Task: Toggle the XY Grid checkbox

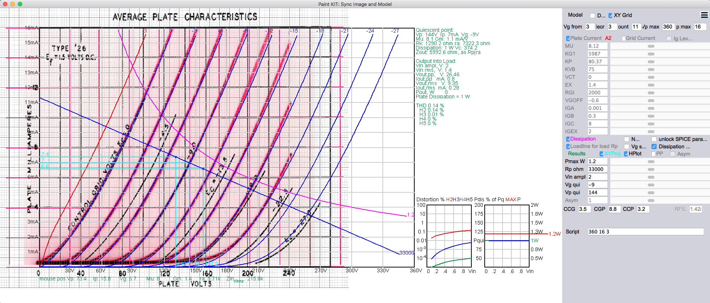Action: 610,16
